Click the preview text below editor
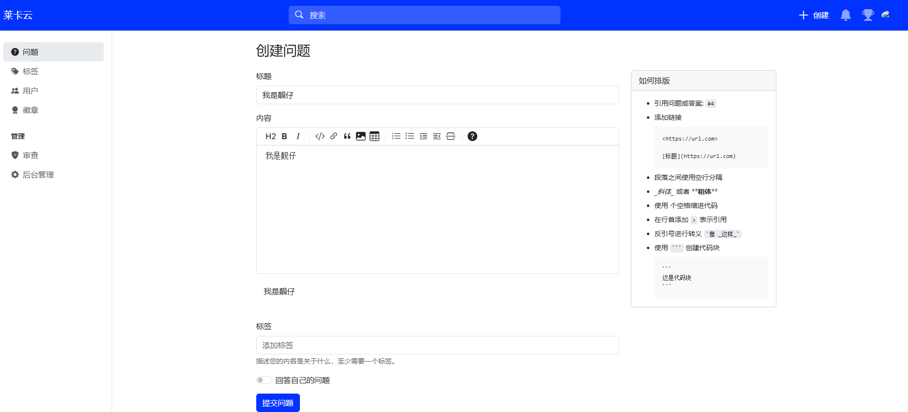This screenshot has width=908, height=412. [279, 291]
